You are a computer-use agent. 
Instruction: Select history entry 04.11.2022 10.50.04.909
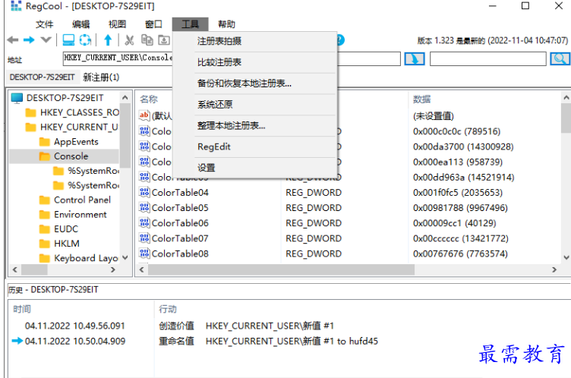click(x=74, y=341)
